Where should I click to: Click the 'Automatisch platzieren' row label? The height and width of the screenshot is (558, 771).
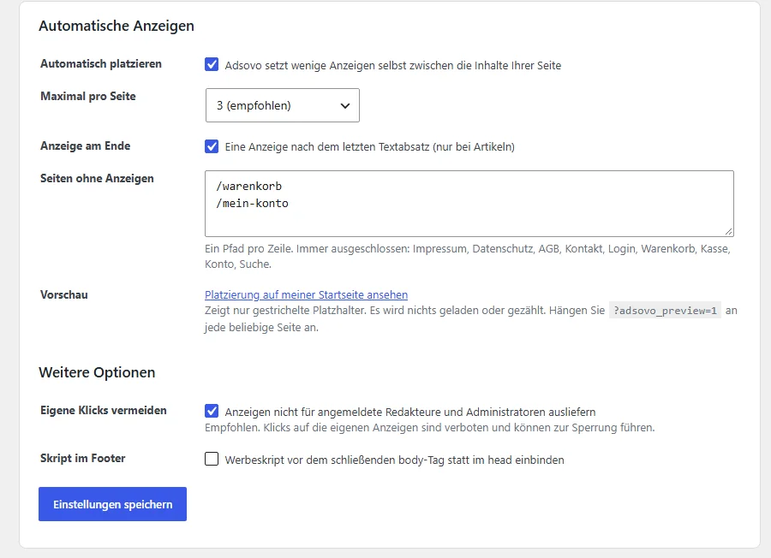(101, 64)
